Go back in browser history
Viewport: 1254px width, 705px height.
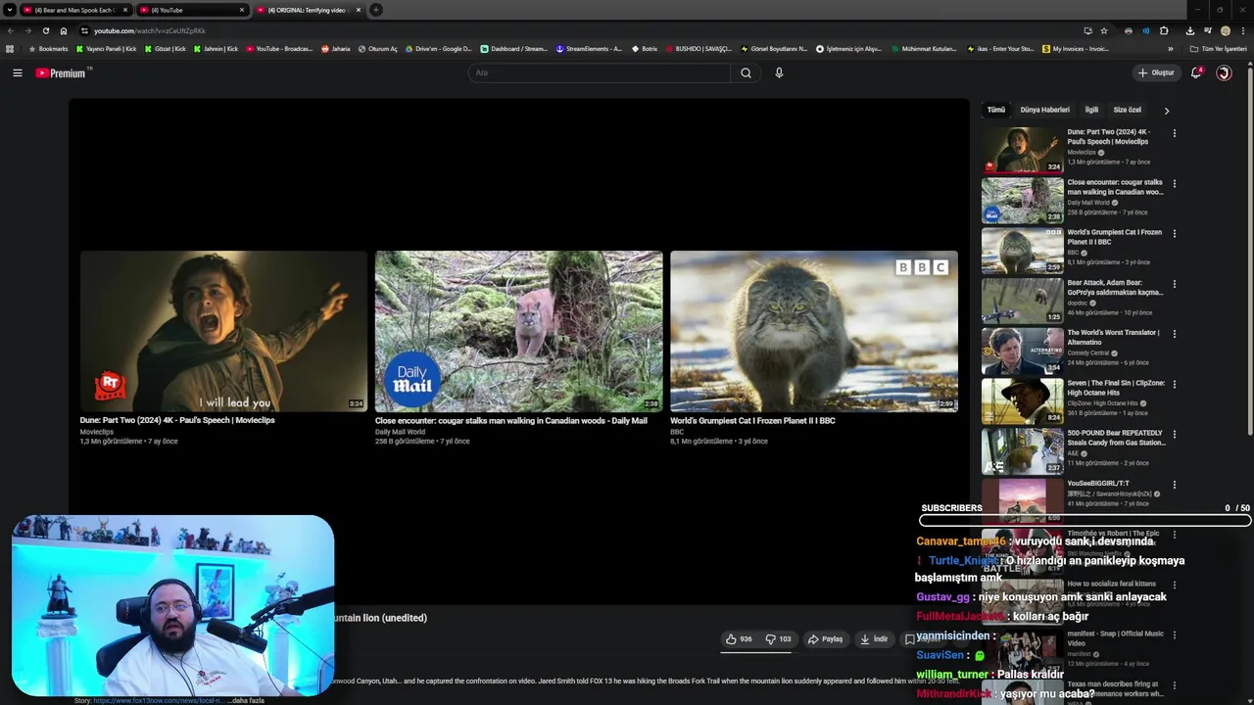[9, 30]
